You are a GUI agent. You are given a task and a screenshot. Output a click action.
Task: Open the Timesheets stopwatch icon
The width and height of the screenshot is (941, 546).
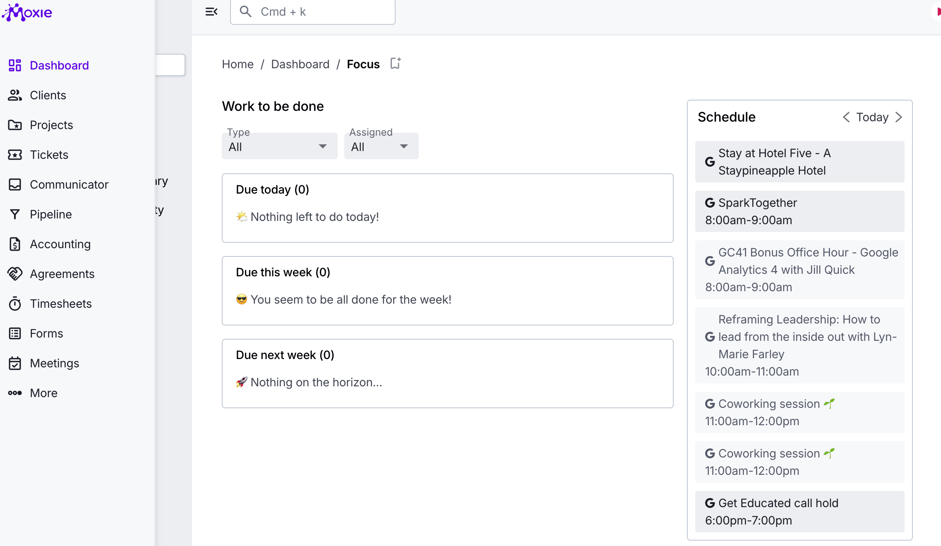pyautogui.click(x=15, y=304)
